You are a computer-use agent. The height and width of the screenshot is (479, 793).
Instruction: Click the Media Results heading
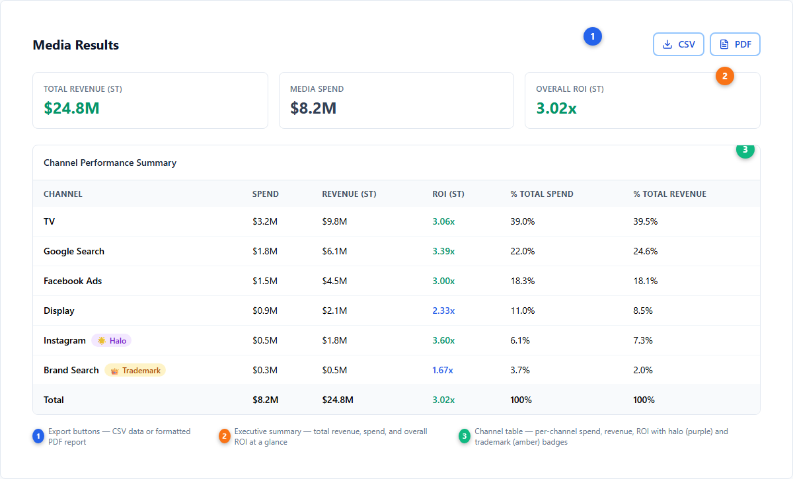coord(76,45)
